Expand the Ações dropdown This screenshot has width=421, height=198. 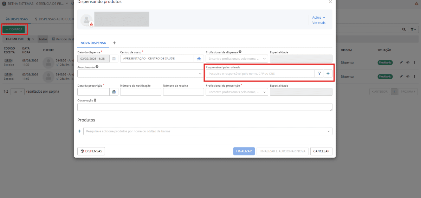coord(319,17)
